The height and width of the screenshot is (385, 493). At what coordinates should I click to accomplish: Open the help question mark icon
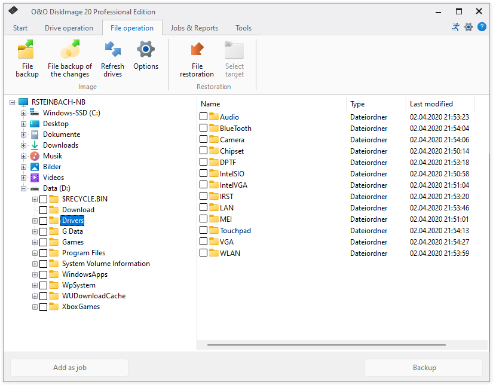[x=482, y=27]
